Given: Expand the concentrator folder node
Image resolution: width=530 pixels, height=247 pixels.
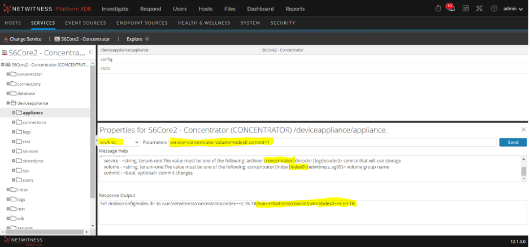Looking at the screenshot, I should click(x=8, y=74).
